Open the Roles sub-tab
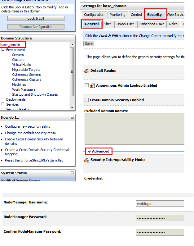194x246 pixels. 173,24
